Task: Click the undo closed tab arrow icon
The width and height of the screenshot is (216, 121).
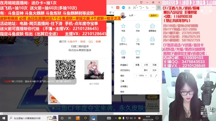Action: tap(140, 8)
